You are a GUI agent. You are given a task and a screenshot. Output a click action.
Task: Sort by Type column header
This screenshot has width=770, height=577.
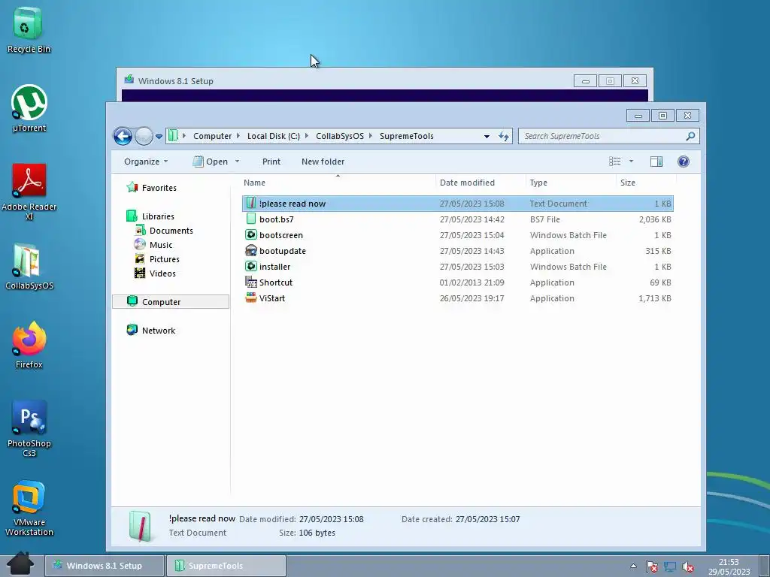(571, 183)
